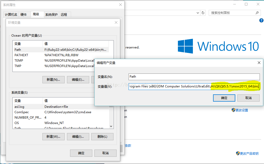The height and width of the screenshot is (164, 264).
Task: Open the 更改设置 link
Action: click(242, 110)
